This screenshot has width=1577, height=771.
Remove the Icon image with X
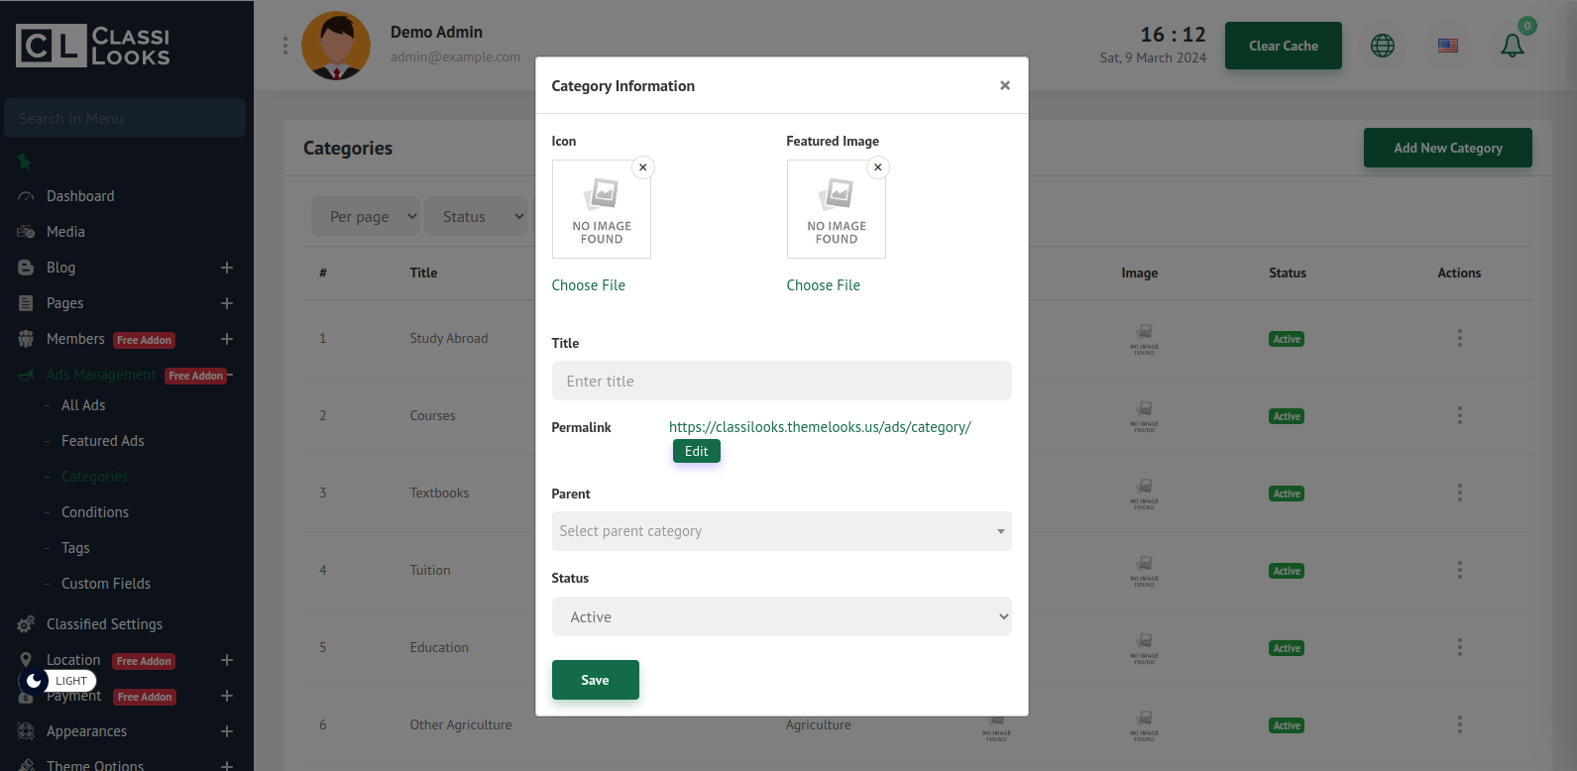coord(643,167)
